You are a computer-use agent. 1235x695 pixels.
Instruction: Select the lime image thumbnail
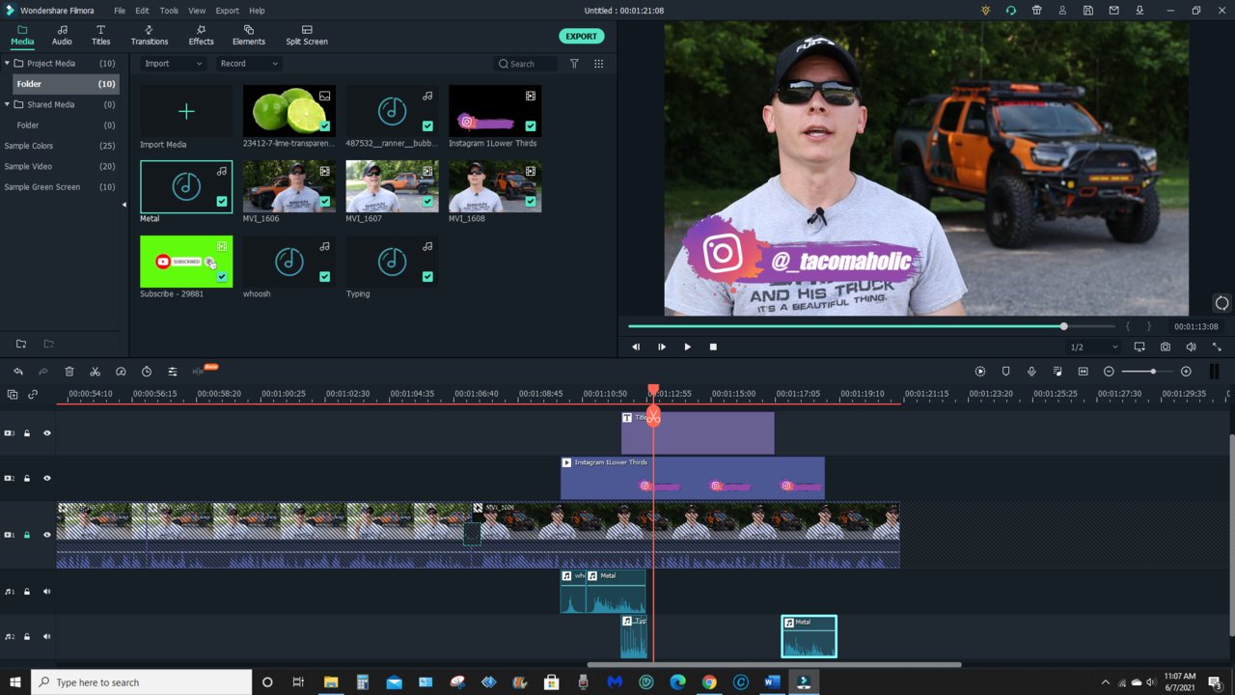tap(289, 110)
